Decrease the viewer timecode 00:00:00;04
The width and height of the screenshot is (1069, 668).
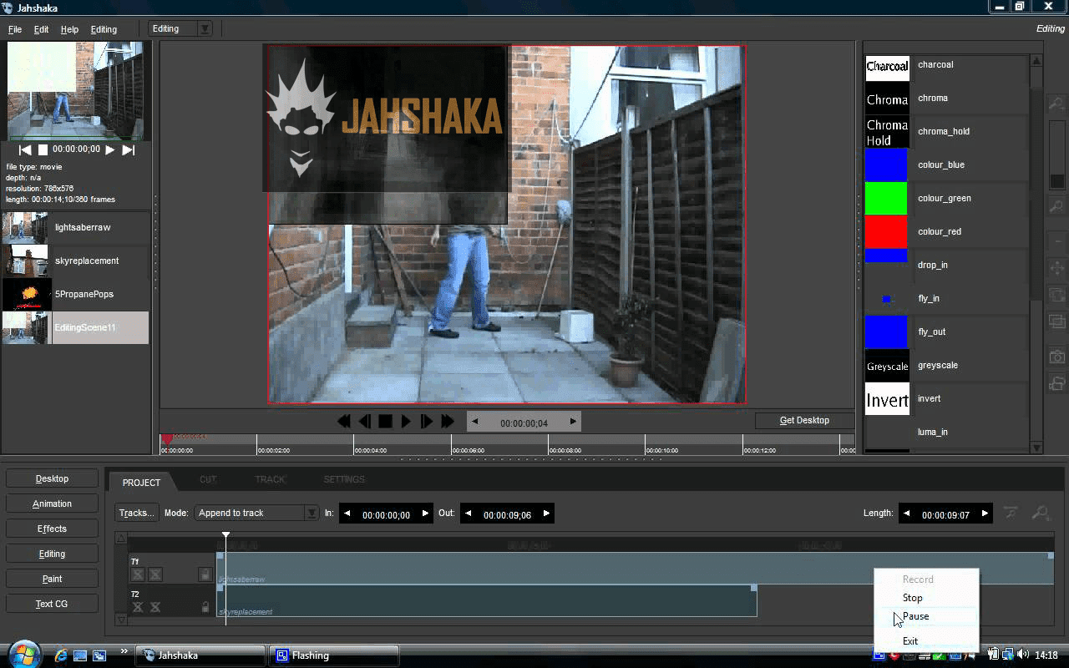coord(475,422)
